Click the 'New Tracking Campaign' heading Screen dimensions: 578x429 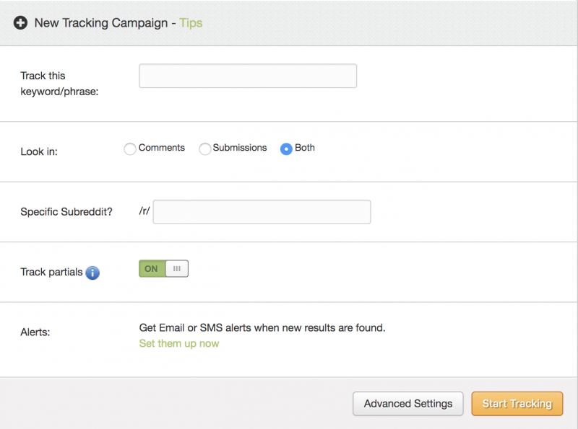(100, 23)
